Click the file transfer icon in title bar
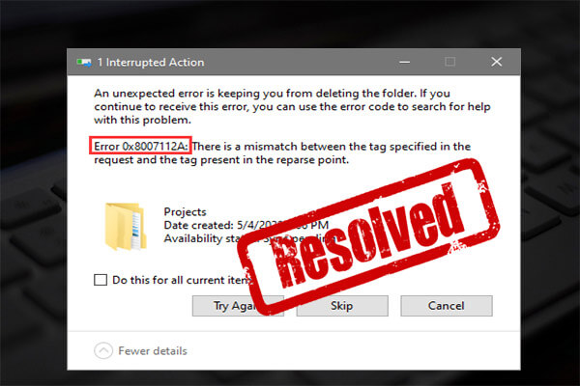Screen dimensions: 580x386 (84, 62)
